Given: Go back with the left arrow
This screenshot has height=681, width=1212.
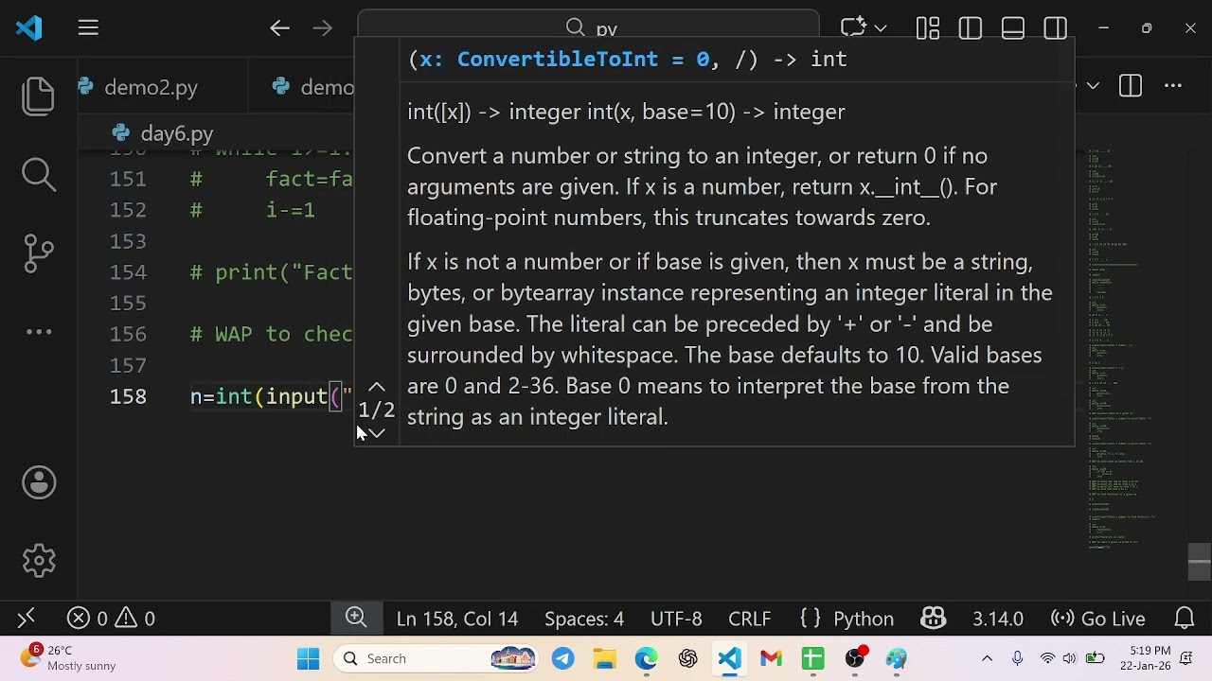Looking at the screenshot, I should (x=279, y=28).
